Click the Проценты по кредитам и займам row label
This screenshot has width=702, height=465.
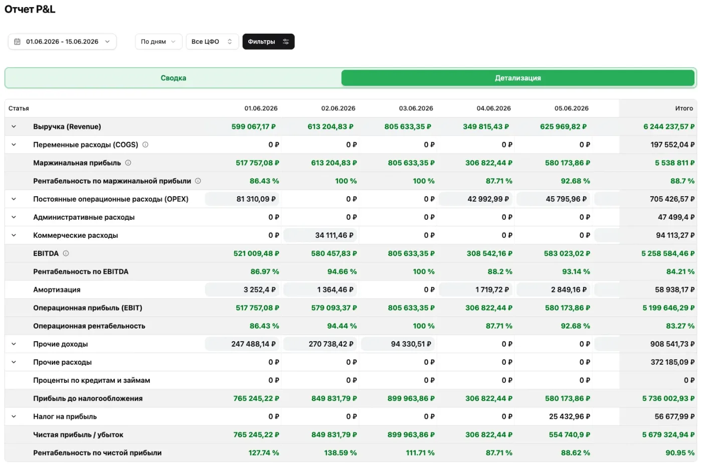pyautogui.click(x=92, y=380)
